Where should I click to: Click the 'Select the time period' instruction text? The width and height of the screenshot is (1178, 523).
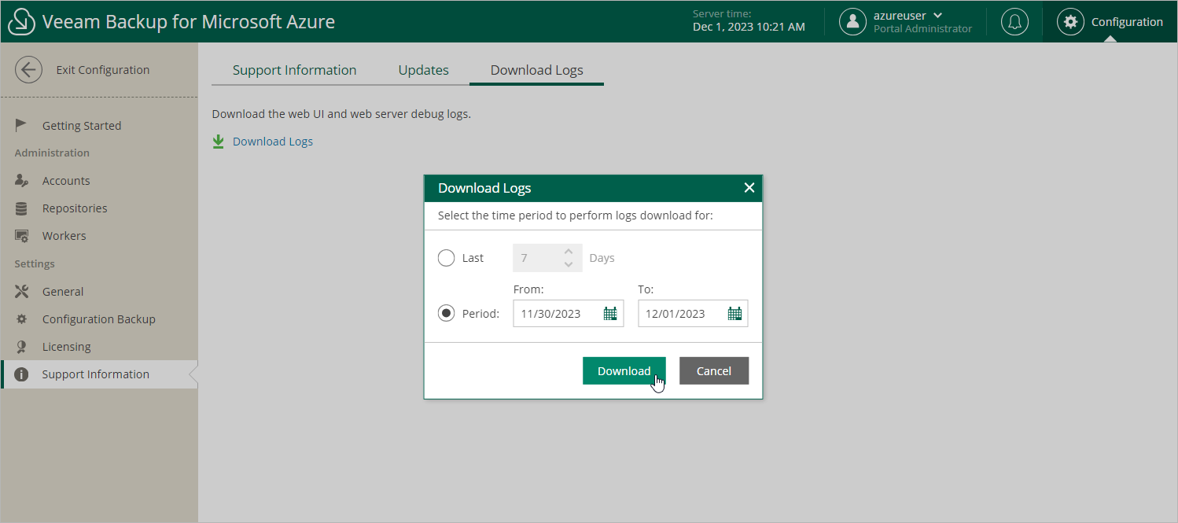pyautogui.click(x=576, y=215)
